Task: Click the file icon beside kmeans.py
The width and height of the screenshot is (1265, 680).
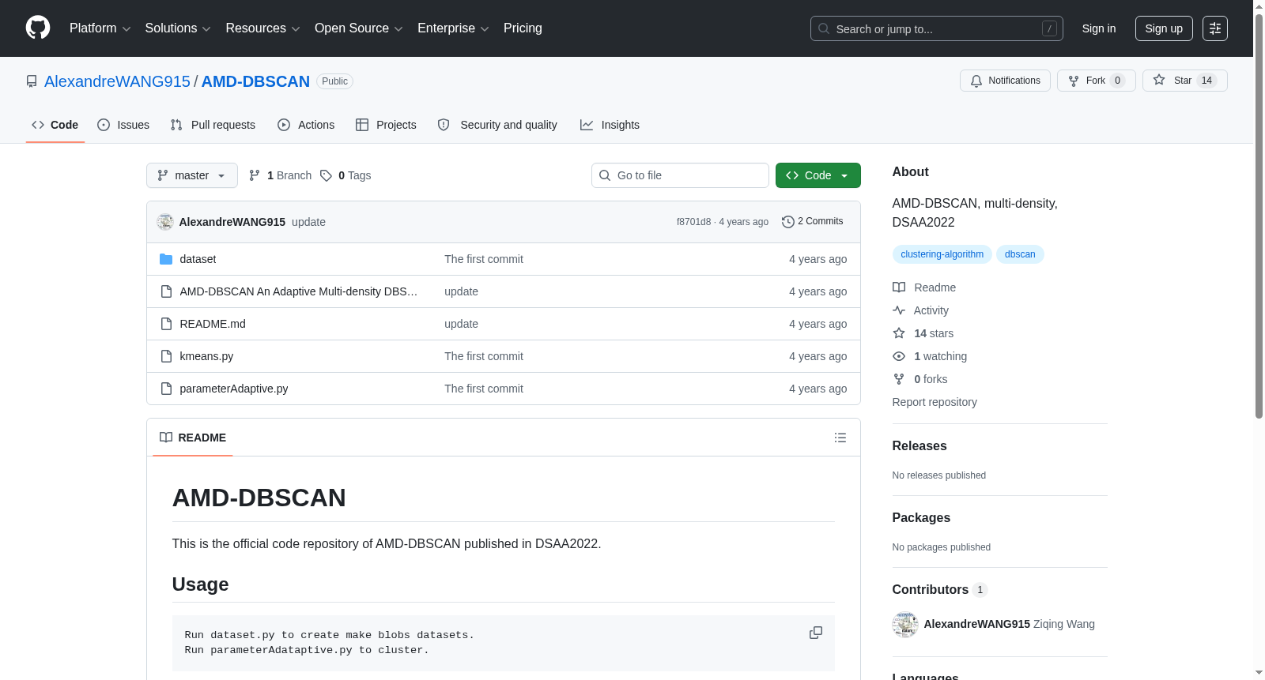Action: (x=166, y=356)
